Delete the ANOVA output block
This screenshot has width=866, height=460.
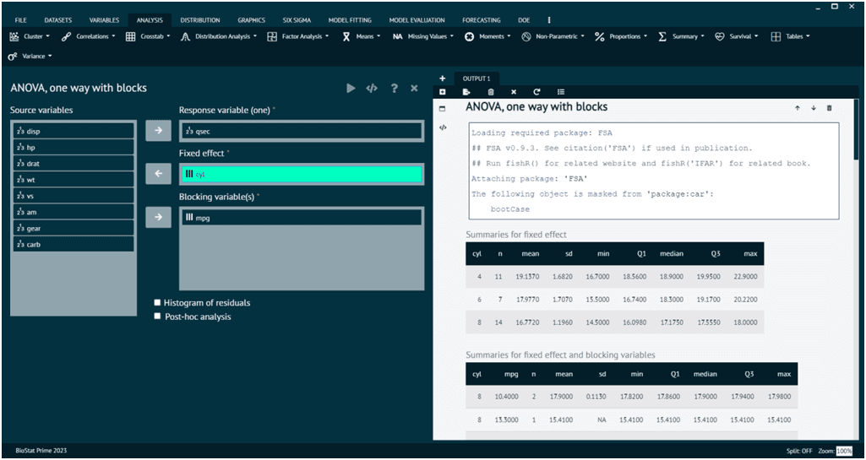pyautogui.click(x=829, y=108)
